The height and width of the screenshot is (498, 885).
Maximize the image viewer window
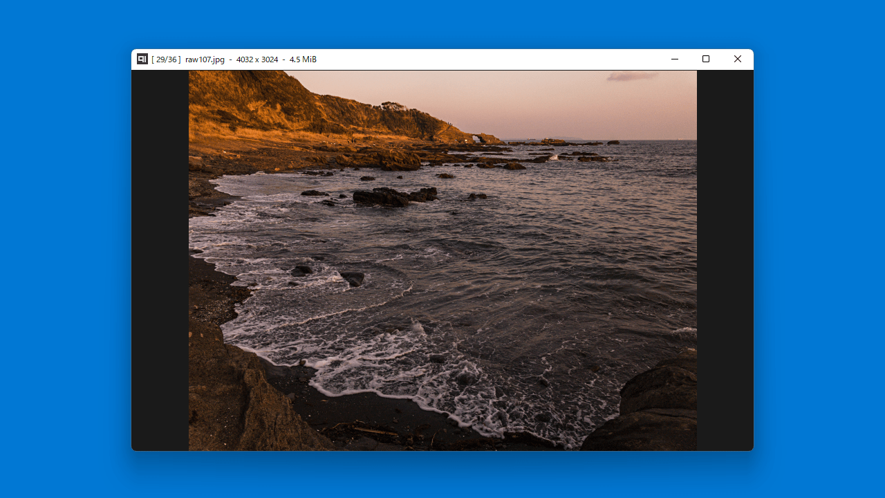point(706,59)
